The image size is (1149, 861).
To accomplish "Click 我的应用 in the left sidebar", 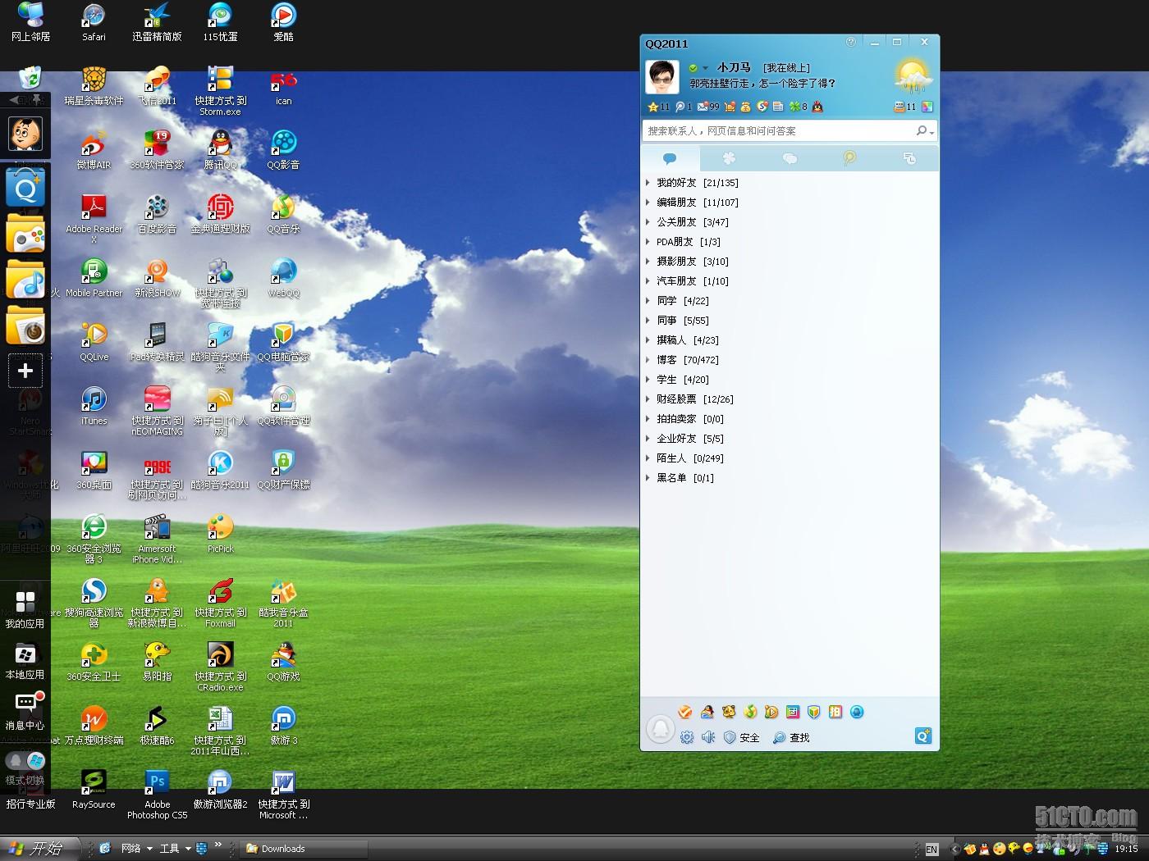I will click(25, 609).
